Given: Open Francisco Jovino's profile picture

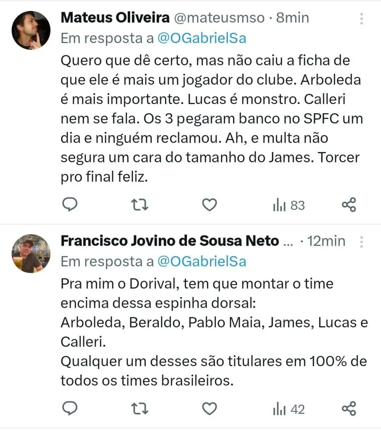Looking at the screenshot, I should 31,253.
